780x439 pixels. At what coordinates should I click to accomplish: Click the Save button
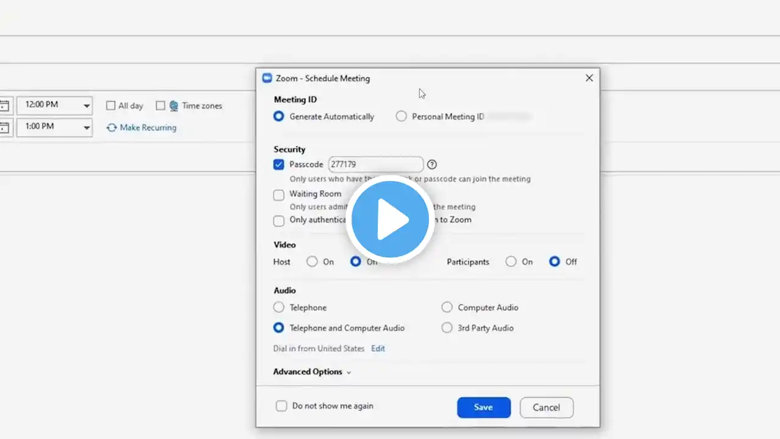point(483,407)
